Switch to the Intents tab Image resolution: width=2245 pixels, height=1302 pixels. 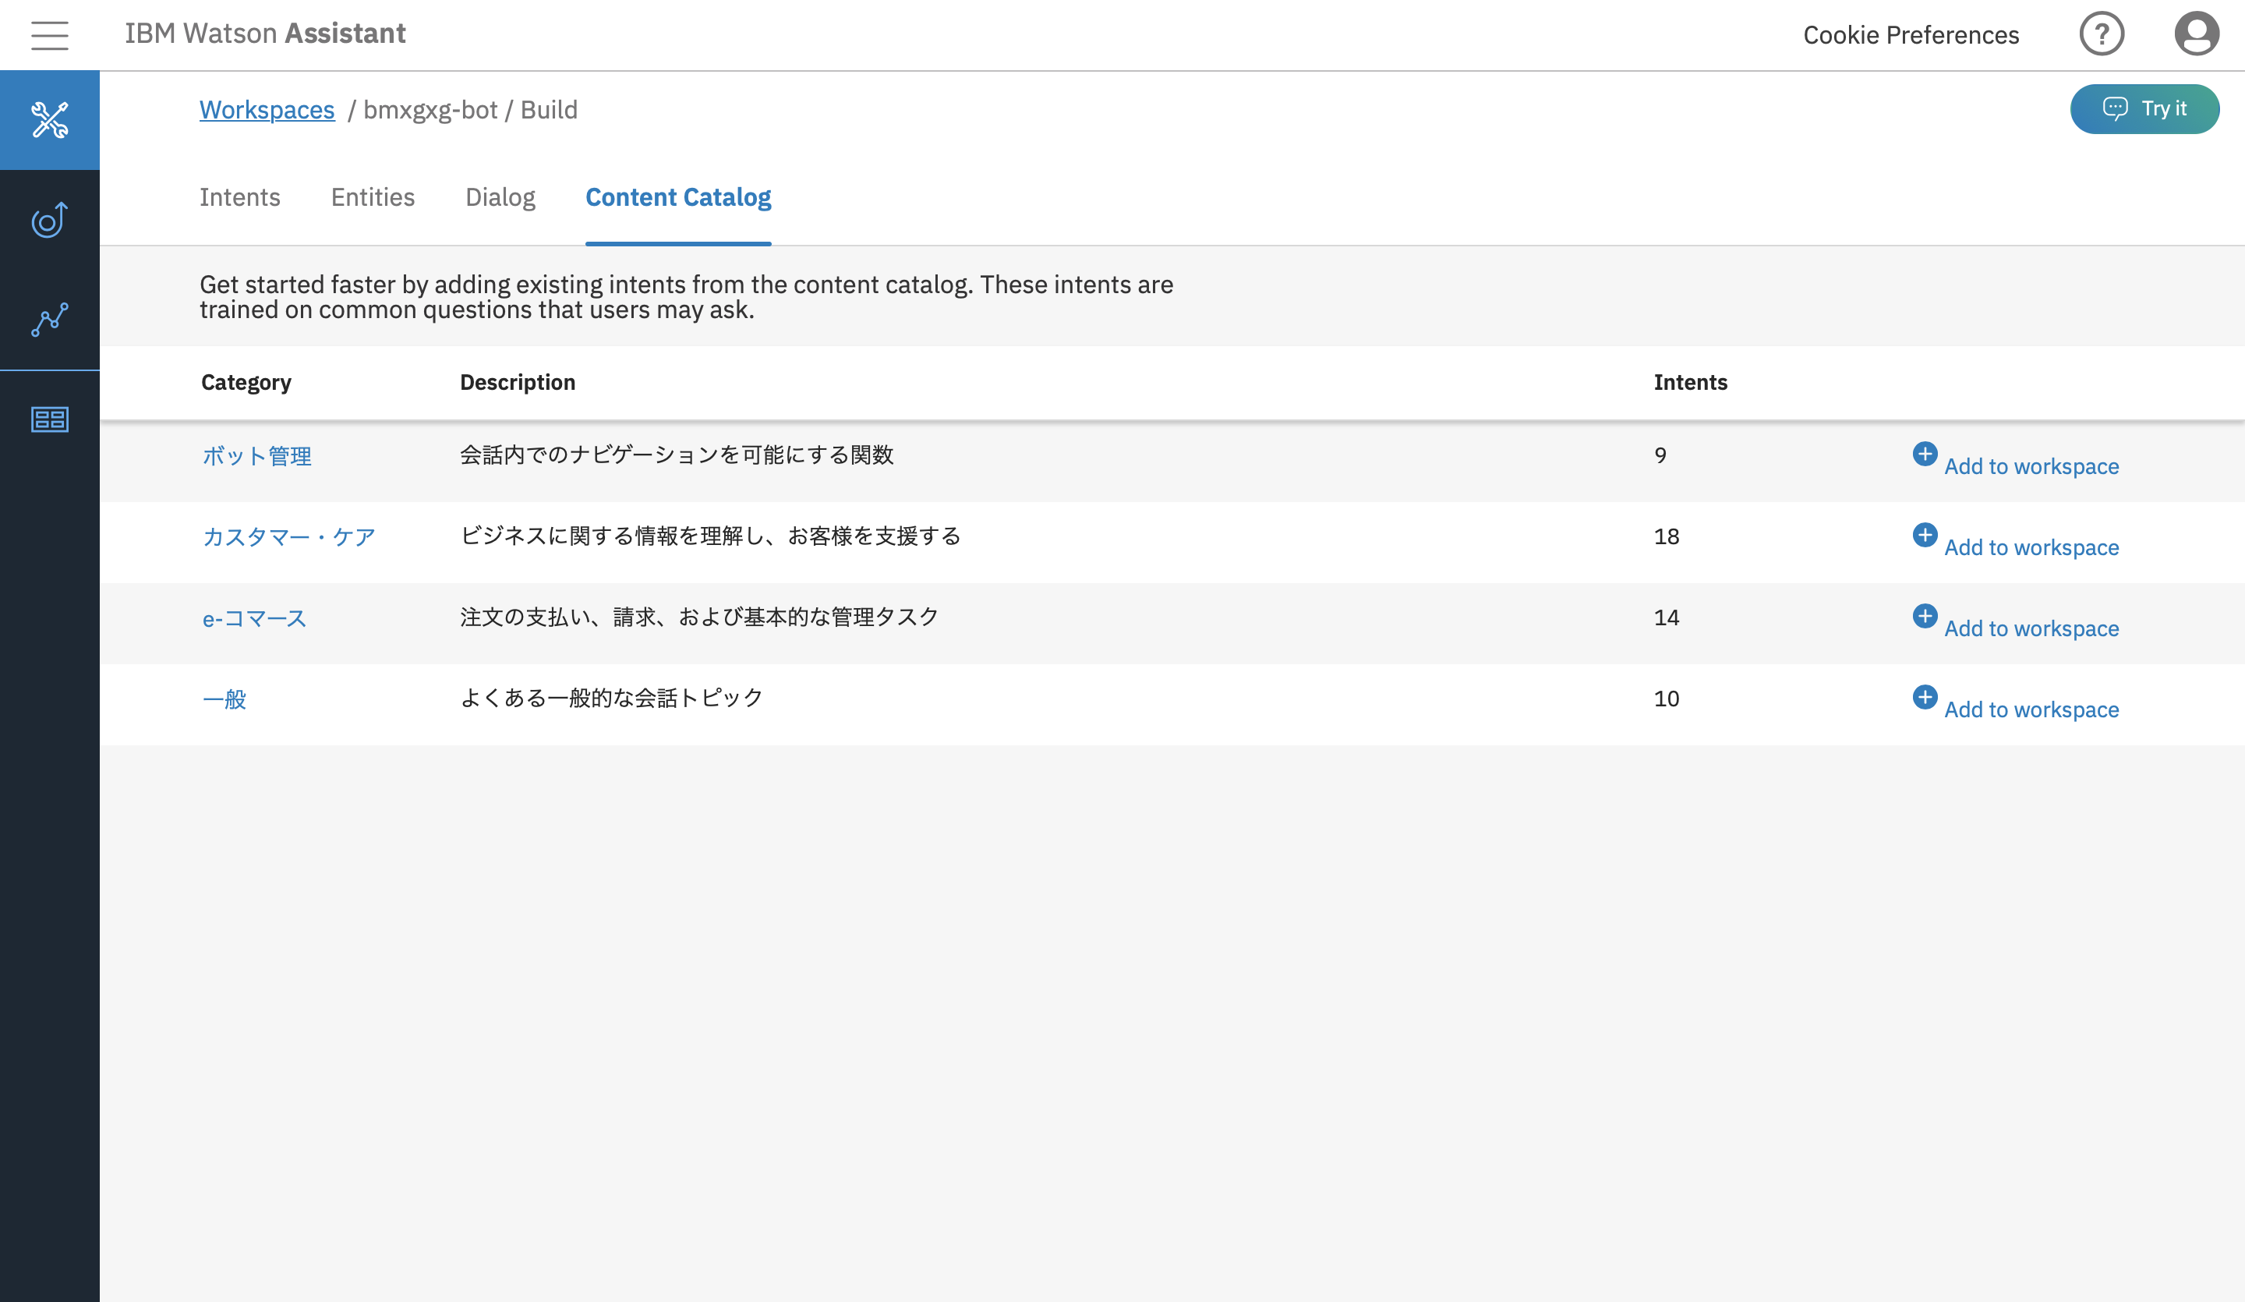[239, 197]
